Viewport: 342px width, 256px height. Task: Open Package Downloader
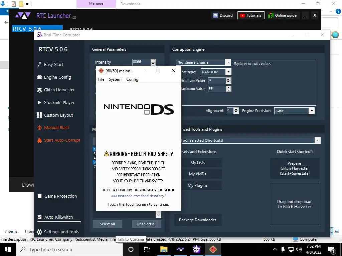pos(198,220)
